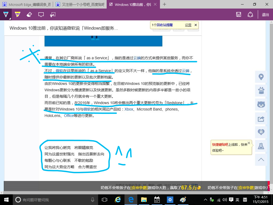Viewport: 273px width, 205px height.
Task: Open the 回收站提醒 link
Action: tap(164, 25)
